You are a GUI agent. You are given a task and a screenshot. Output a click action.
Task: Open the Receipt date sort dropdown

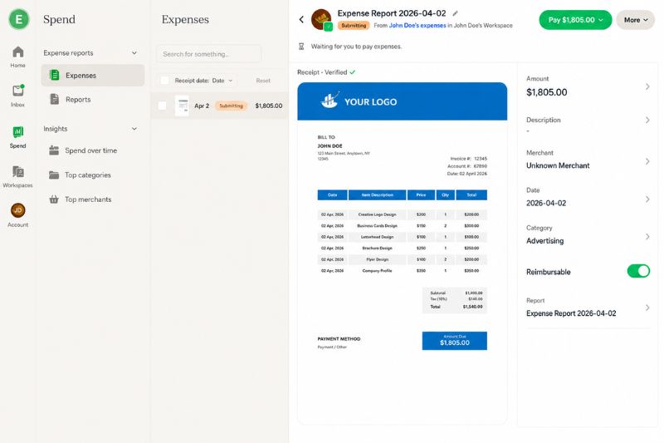click(x=204, y=80)
